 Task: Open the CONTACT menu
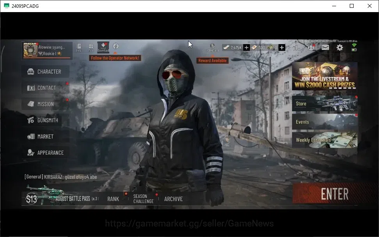pyautogui.click(x=45, y=88)
